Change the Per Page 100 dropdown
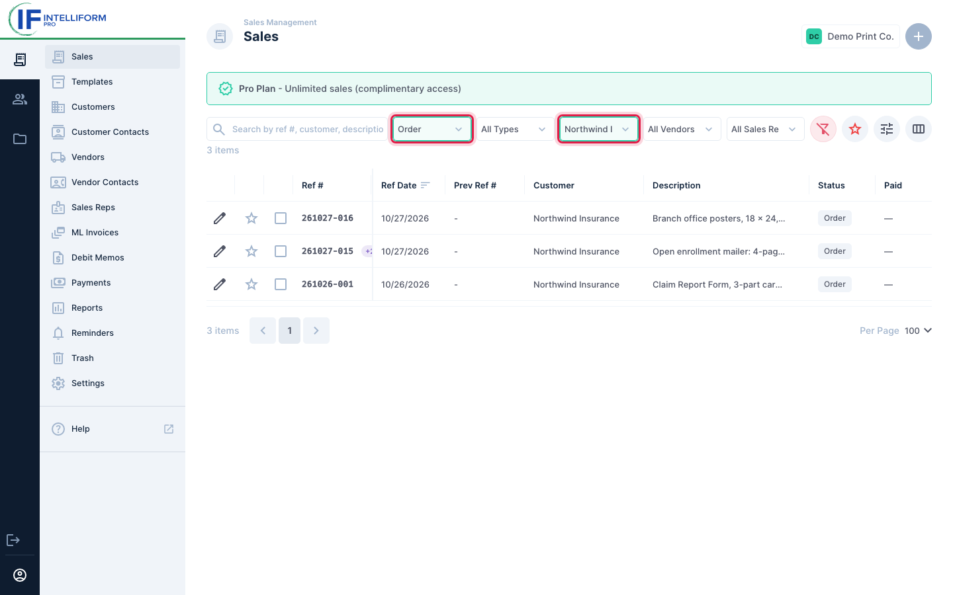 pyautogui.click(x=918, y=331)
